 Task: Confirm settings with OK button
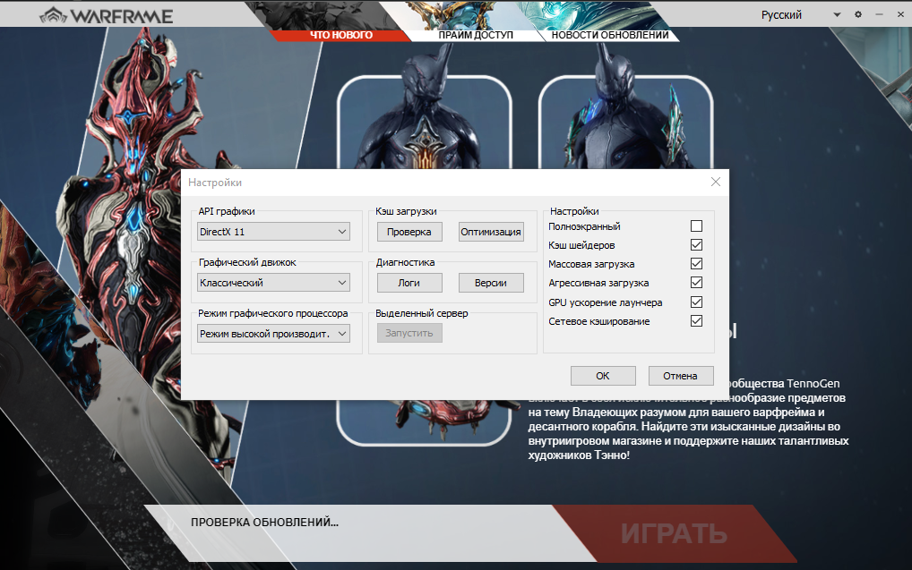click(603, 376)
